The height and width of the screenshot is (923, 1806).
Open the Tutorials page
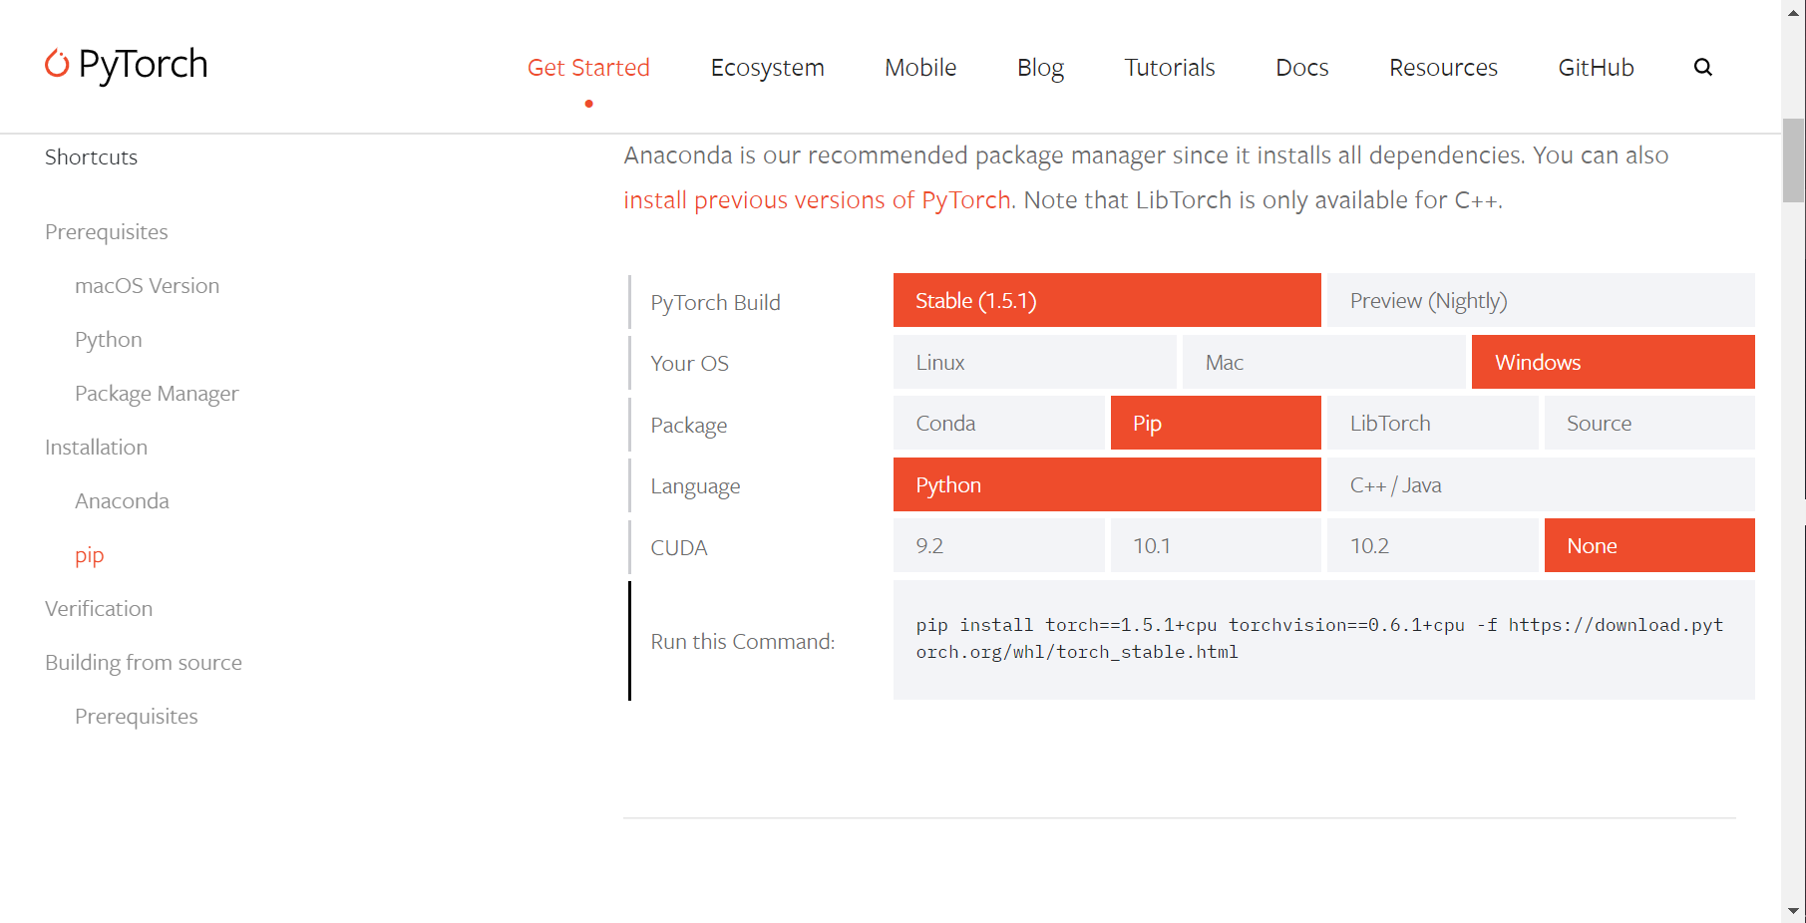tap(1170, 67)
